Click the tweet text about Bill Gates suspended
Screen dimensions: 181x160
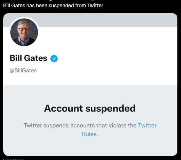(53, 6)
